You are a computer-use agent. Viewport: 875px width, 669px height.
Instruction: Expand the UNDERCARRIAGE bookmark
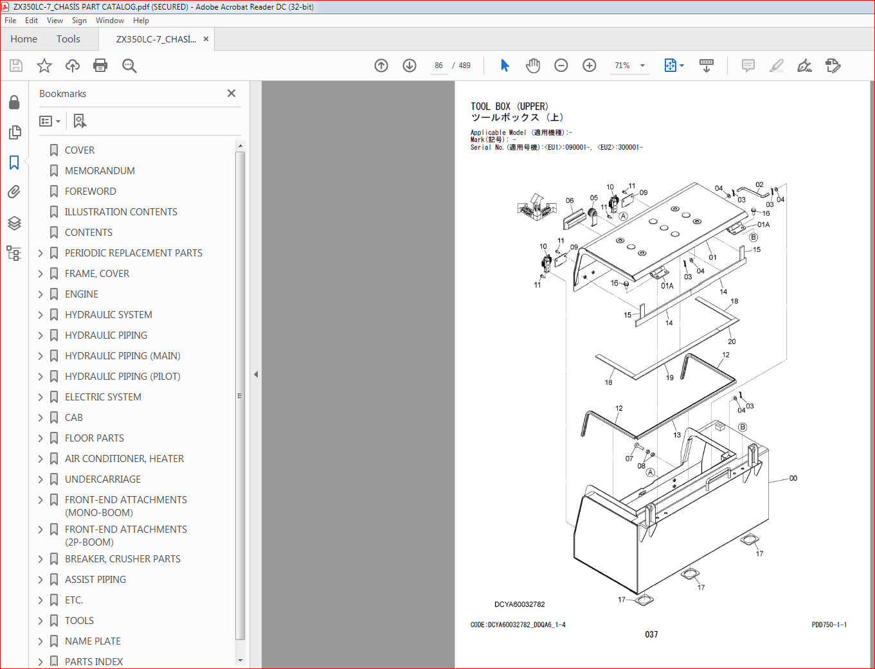pos(41,479)
